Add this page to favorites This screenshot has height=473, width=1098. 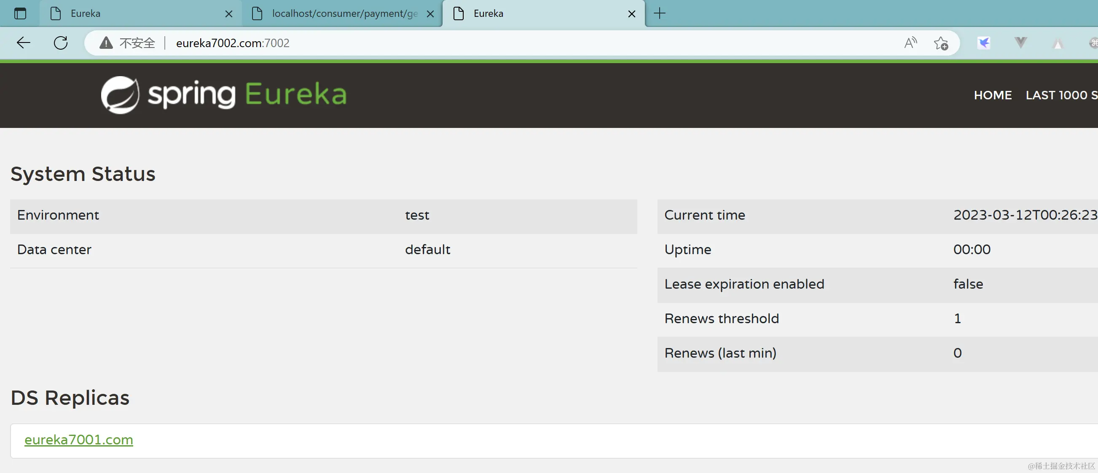pos(941,43)
